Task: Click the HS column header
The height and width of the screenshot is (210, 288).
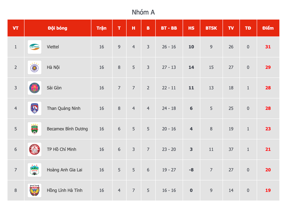Action: coord(191,28)
